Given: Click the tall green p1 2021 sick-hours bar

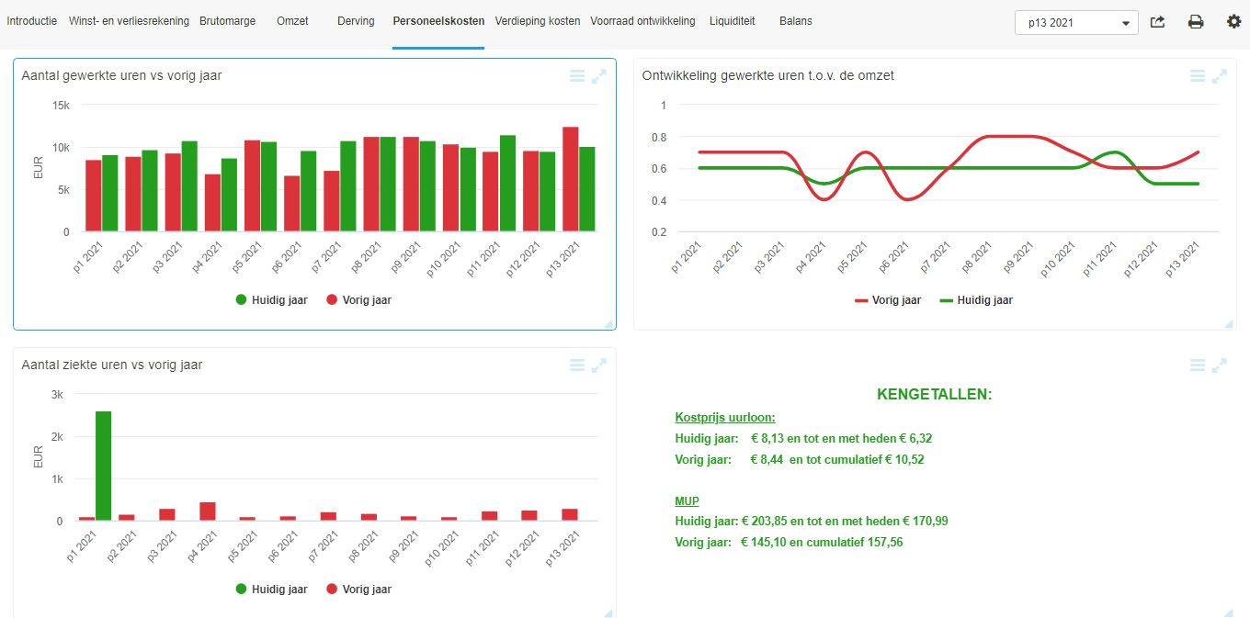Looking at the screenshot, I should [103, 466].
